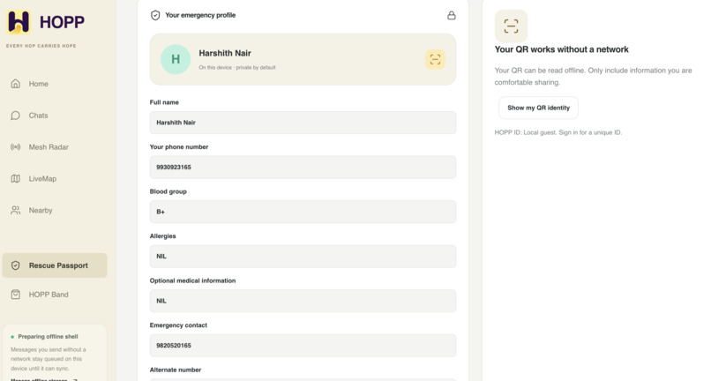Tap the yellow QR scan icon in the profile card
Viewport: 711px width, 381px height.
[435, 59]
